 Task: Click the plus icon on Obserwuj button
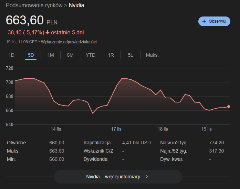click(x=204, y=21)
